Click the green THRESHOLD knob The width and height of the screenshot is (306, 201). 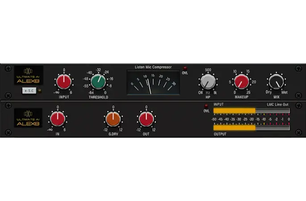[x=98, y=82]
